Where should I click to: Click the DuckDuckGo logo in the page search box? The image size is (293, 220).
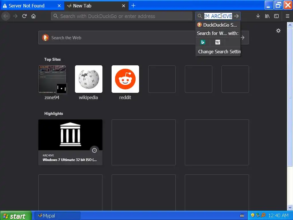45,38
